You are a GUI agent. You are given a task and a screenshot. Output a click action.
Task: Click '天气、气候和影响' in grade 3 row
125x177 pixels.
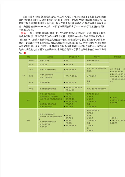click(x=71, y=76)
